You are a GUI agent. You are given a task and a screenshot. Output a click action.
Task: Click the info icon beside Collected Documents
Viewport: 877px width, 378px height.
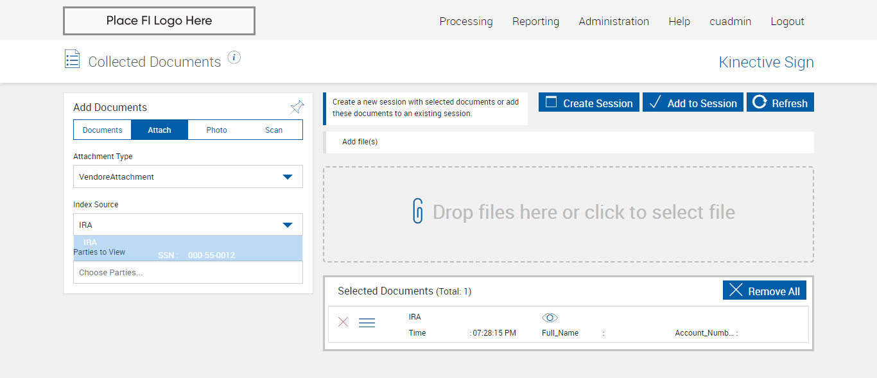(234, 58)
